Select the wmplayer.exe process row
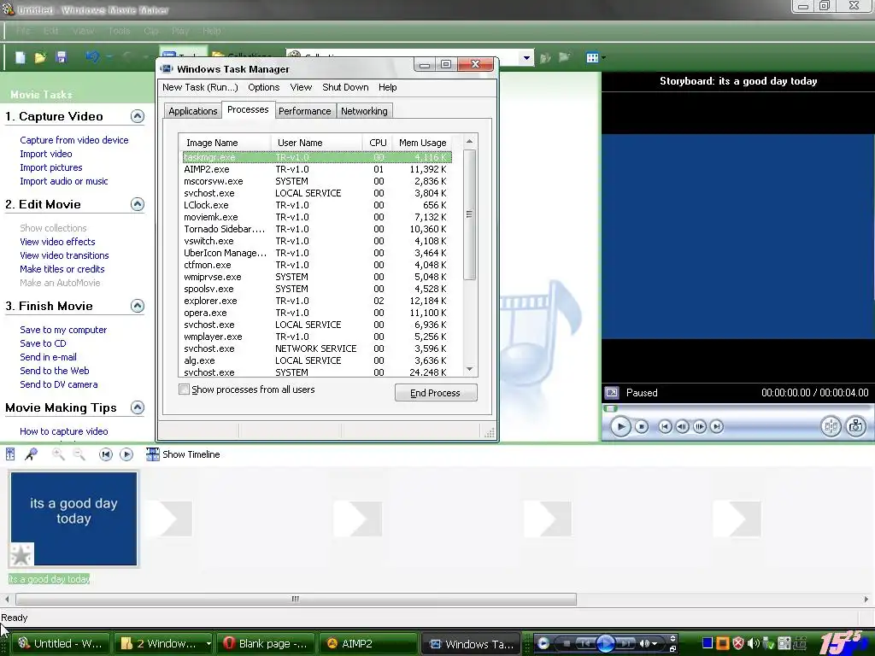The image size is (875, 656). [316, 337]
